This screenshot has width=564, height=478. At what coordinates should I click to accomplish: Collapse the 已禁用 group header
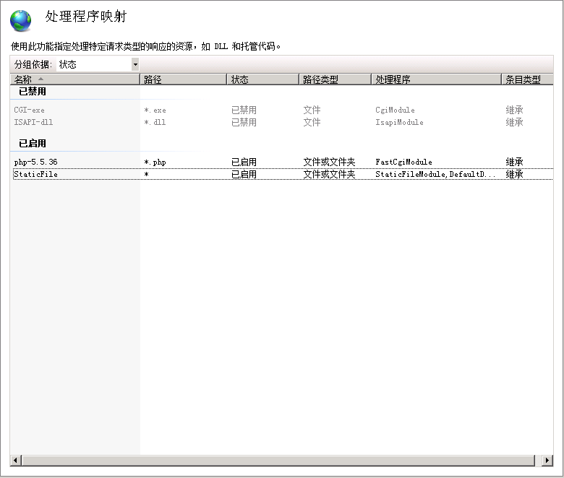tap(33, 92)
